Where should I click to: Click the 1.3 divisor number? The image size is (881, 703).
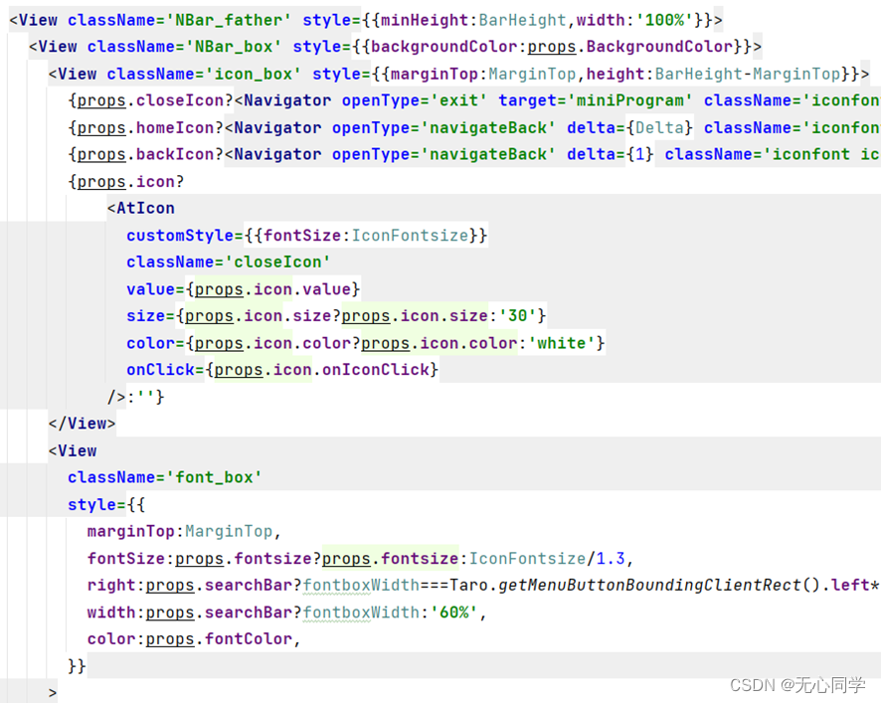(x=611, y=559)
